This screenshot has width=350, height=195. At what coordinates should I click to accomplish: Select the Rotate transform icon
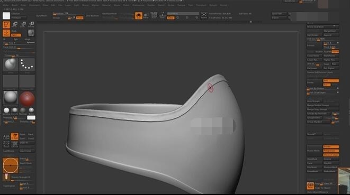click(x=31, y=24)
